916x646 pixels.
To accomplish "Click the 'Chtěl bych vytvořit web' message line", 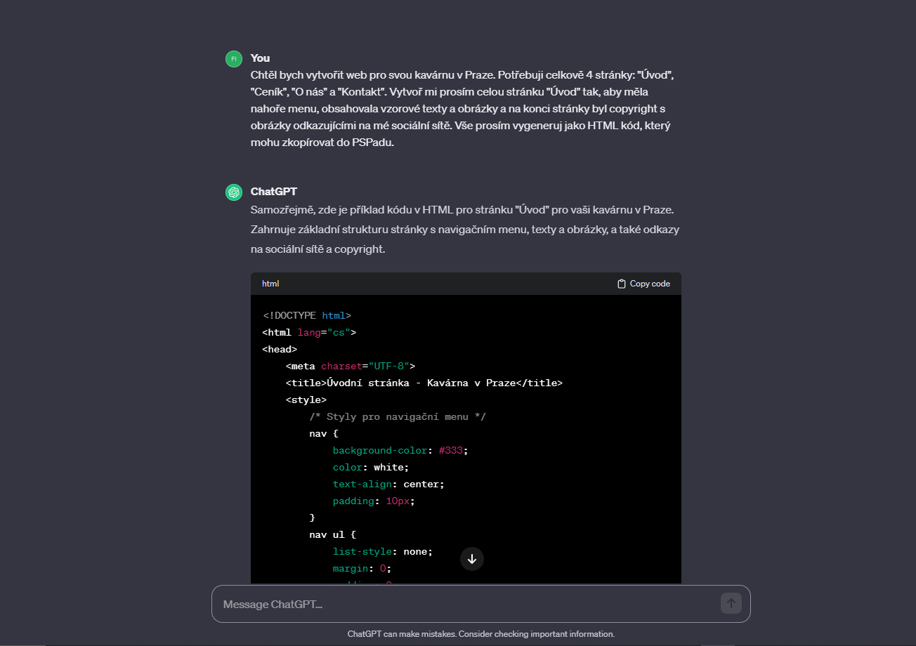I will pos(462,74).
